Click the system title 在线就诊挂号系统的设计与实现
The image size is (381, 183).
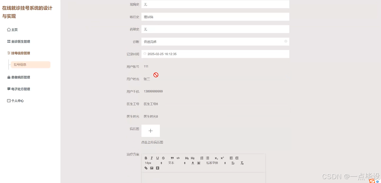27,12
